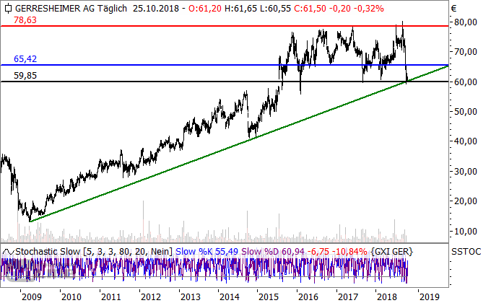The image size is (491, 303).
Task: Click the 10,00 price axis label
Action: tap(466, 232)
